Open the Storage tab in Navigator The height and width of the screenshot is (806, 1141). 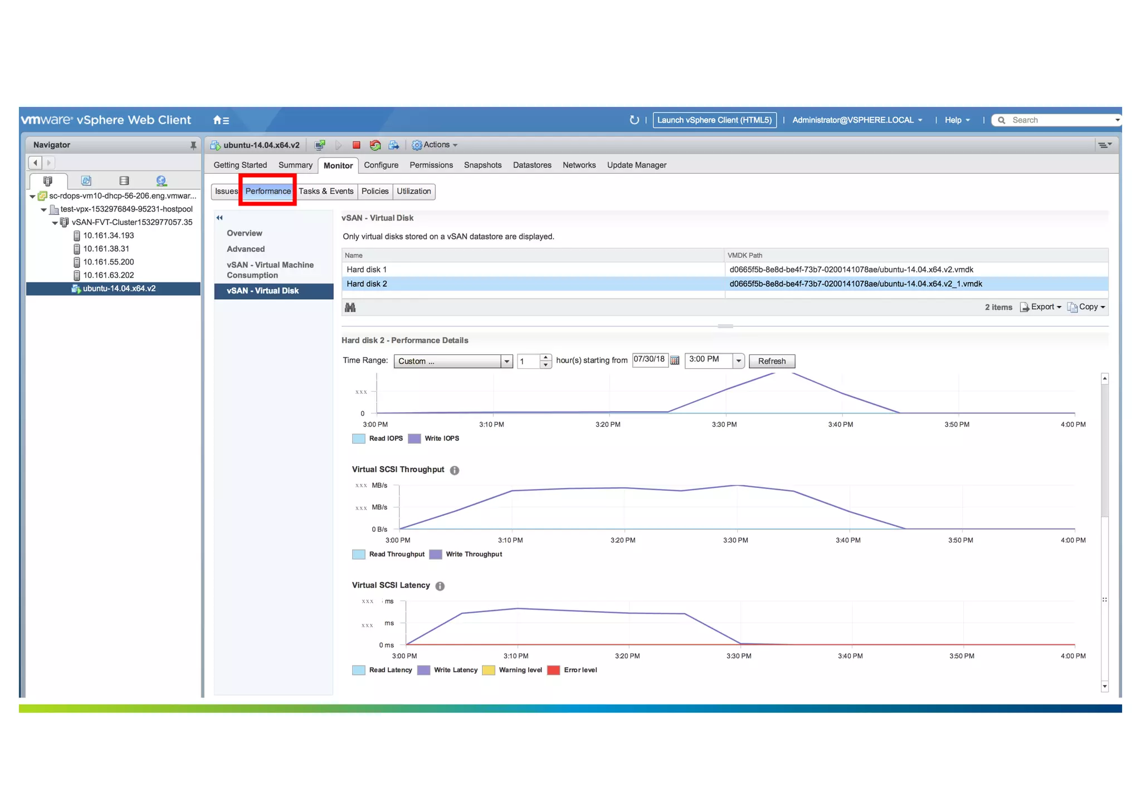tap(124, 181)
